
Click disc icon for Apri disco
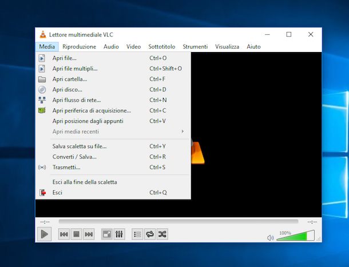pos(42,90)
